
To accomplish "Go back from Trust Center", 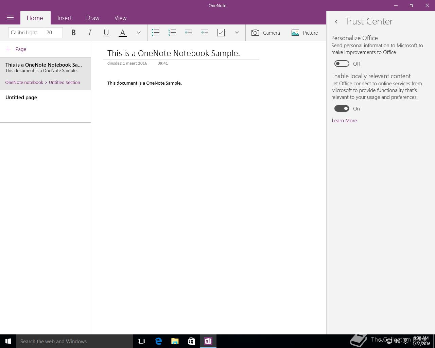I will click(336, 22).
